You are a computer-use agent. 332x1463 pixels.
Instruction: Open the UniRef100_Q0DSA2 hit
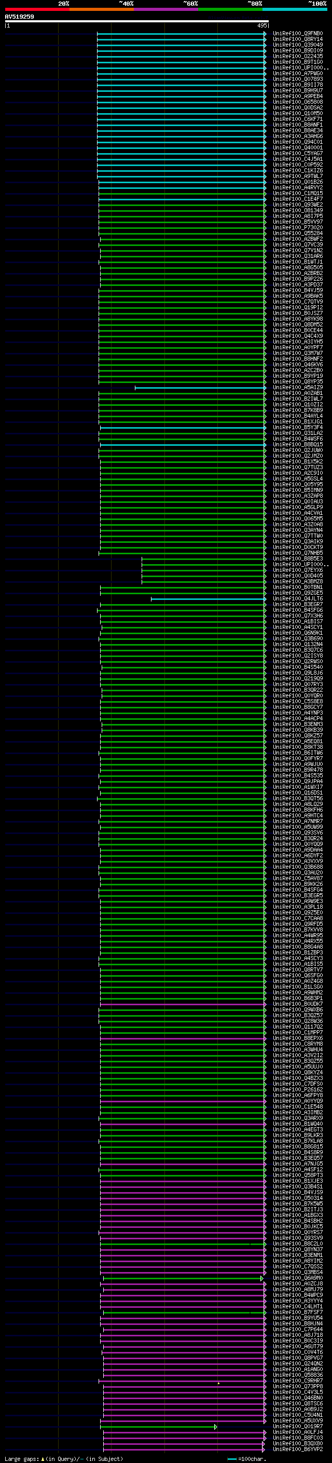click(x=298, y=107)
